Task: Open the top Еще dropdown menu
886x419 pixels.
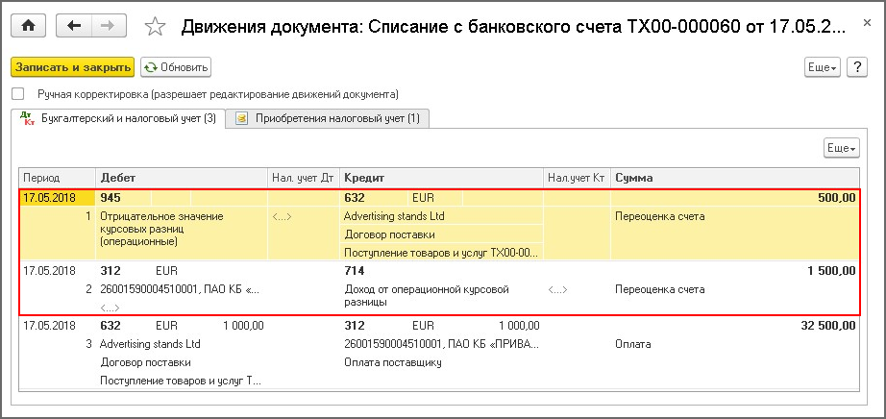Action: 822,66
